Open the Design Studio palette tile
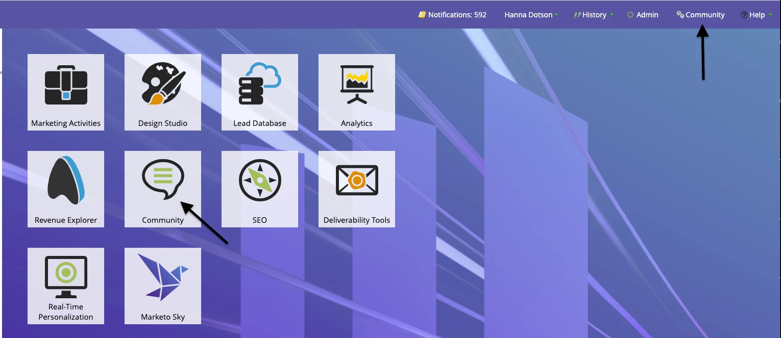 point(163,92)
